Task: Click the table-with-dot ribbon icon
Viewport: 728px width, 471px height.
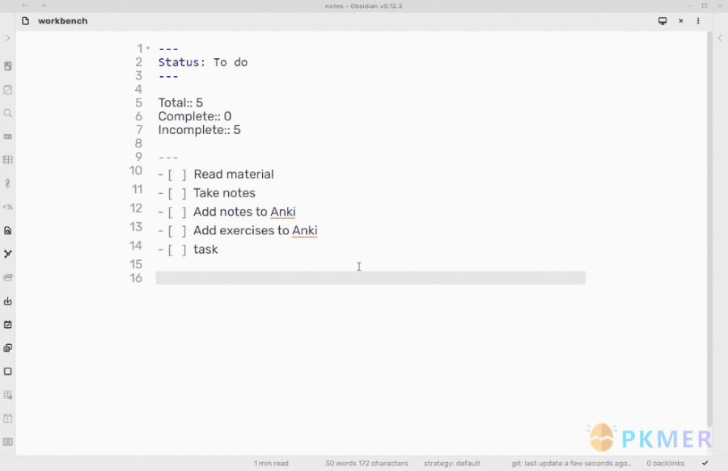Action: click(8, 395)
